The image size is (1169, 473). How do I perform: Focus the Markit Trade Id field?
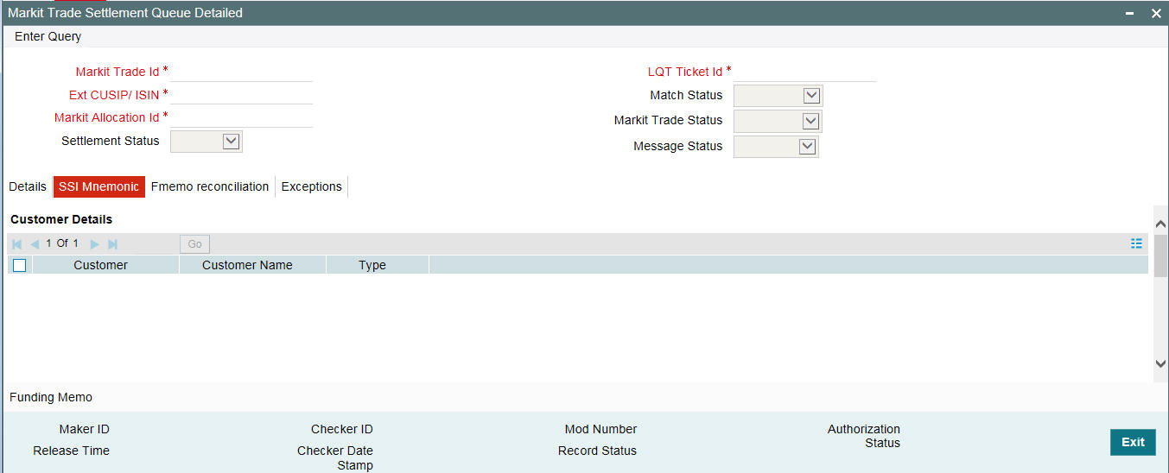[242, 72]
